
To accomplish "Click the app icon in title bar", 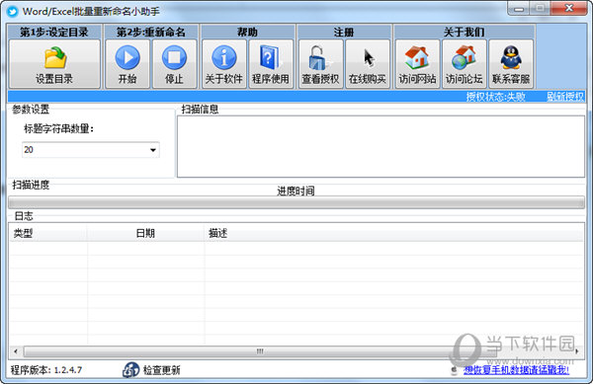I will pyautogui.click(x=13, y=11).
